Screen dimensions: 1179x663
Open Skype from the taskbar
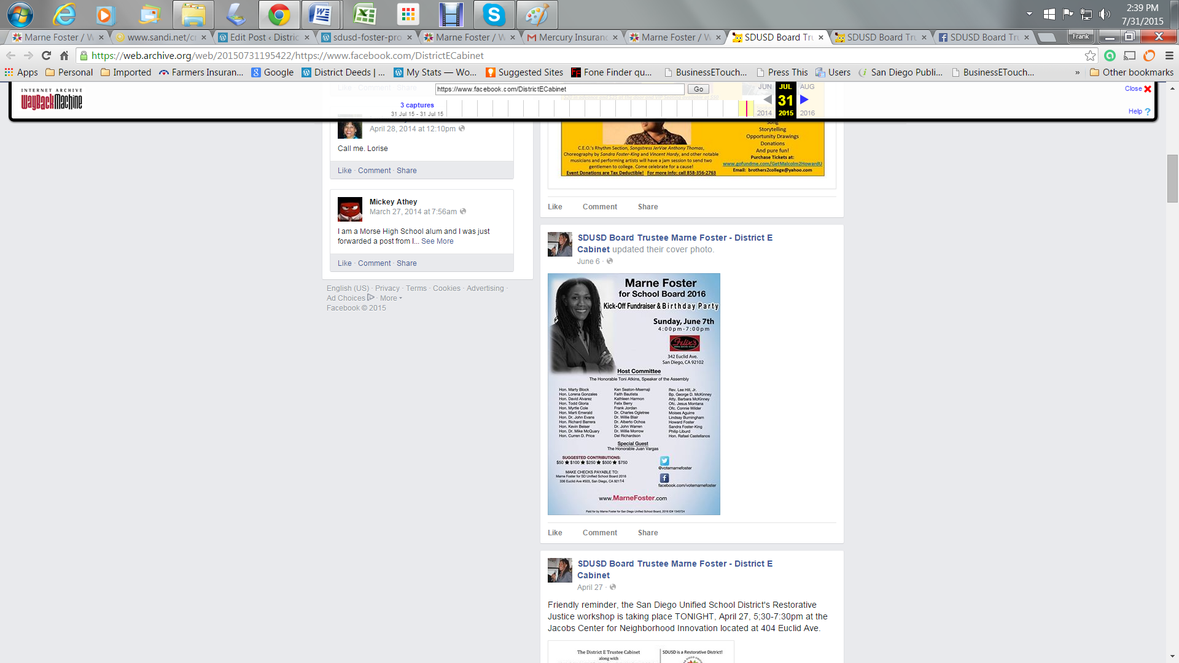(494, 15)
